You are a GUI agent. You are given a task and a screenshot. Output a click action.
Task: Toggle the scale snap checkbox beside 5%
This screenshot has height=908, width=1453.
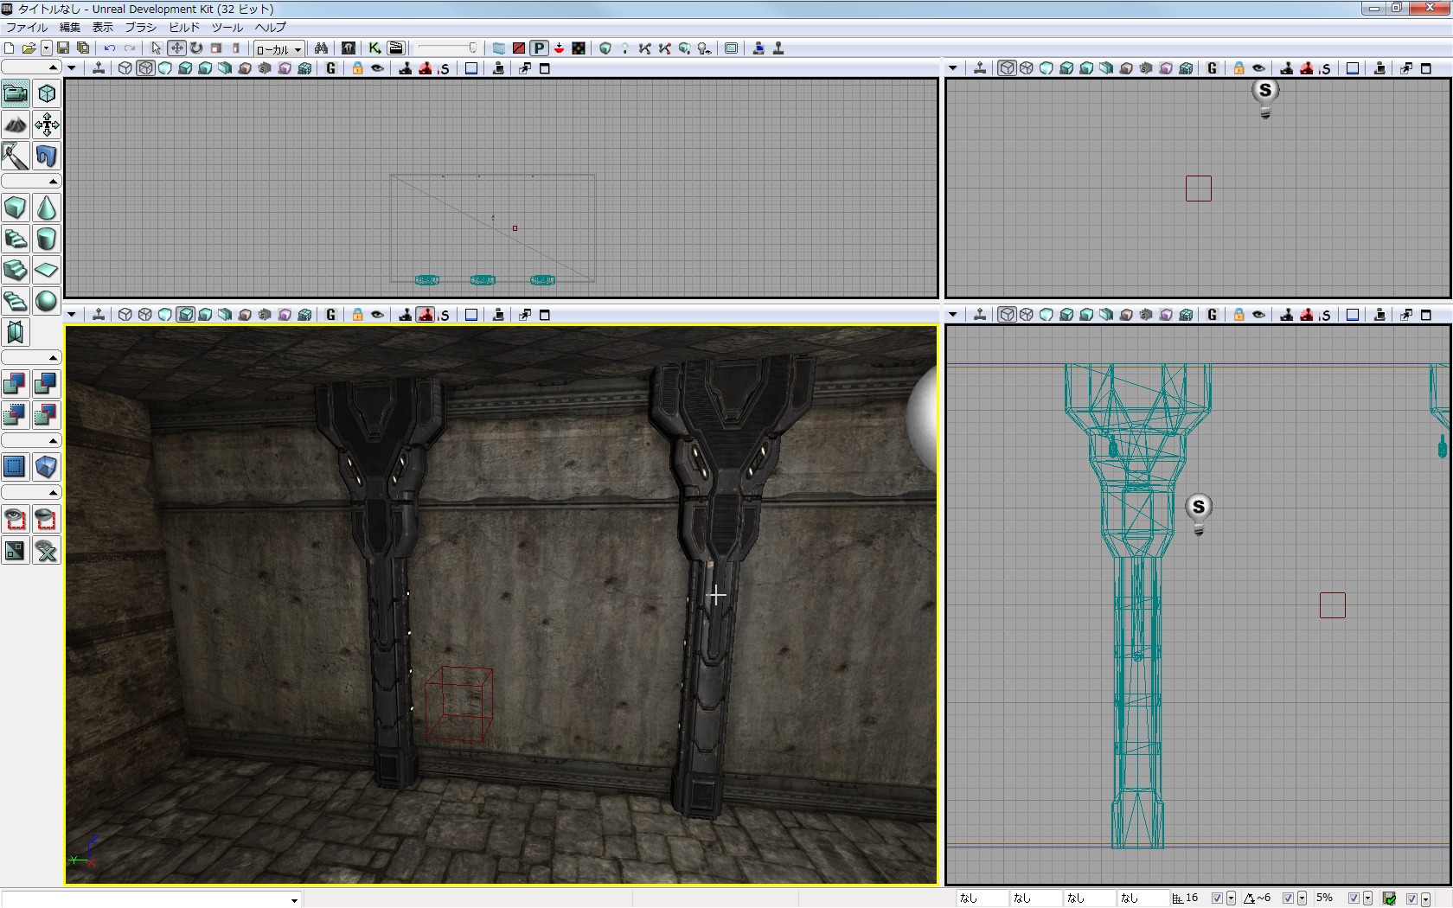click(1354, 898)
